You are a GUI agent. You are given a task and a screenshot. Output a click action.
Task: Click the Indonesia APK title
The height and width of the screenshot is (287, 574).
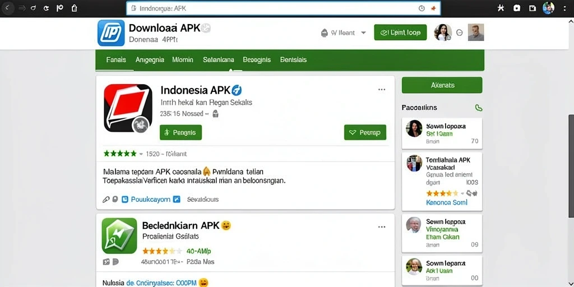point(195,90)
